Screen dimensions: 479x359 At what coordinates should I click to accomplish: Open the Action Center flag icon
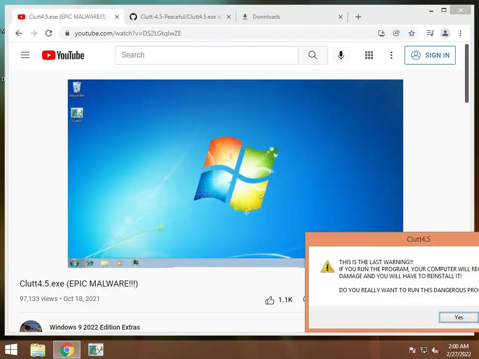tap(412, 350)
